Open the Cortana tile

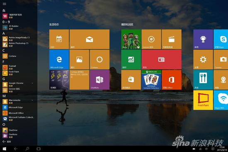[x=99, y=59]
